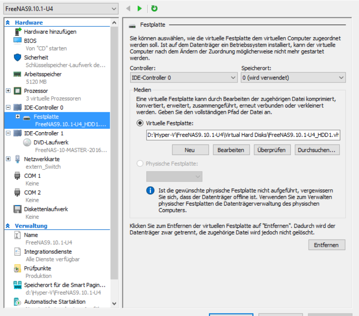
Task: Click the COM 1 port icon
Action: point(17,176)
